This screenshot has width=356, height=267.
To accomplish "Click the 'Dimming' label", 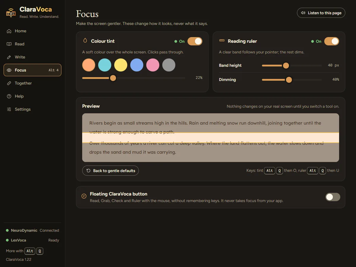I will (227, 80).
